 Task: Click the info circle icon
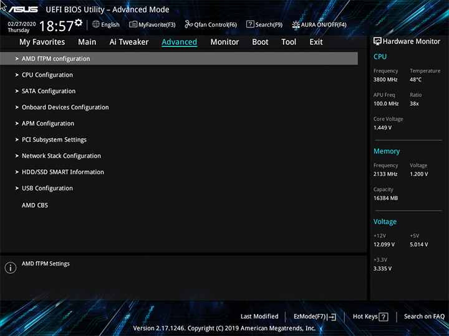coord(11,268)
